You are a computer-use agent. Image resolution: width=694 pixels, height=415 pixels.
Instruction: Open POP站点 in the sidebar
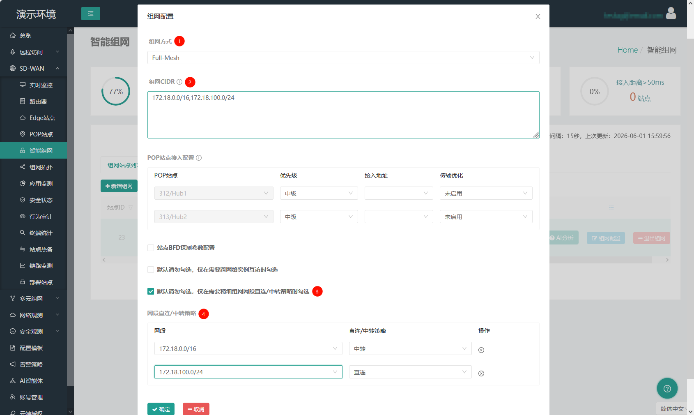pos(33,134)
